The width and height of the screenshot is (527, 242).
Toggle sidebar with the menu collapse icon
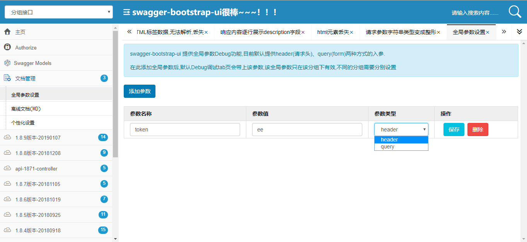(126, 12)
